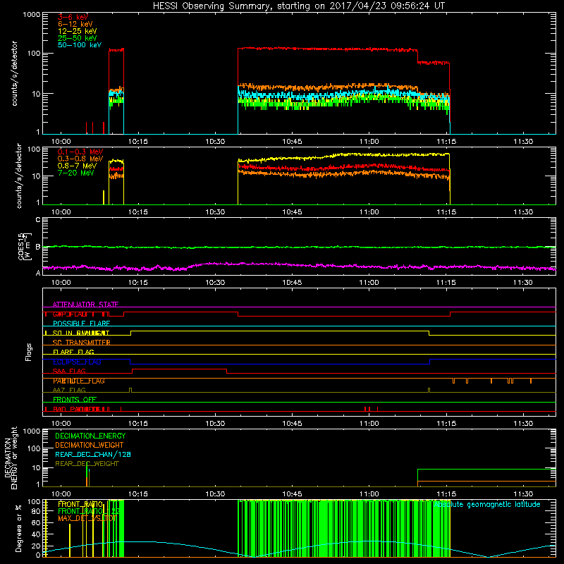Click the yellow FRONT_RATIO legend label
The height and width of the screenshot is (564, 564).
click(80, 505)
